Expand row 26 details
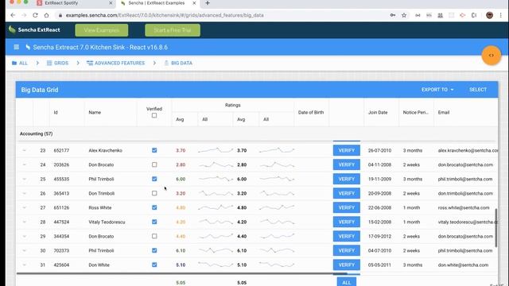The image size is (509, 286). pos(24,193)
